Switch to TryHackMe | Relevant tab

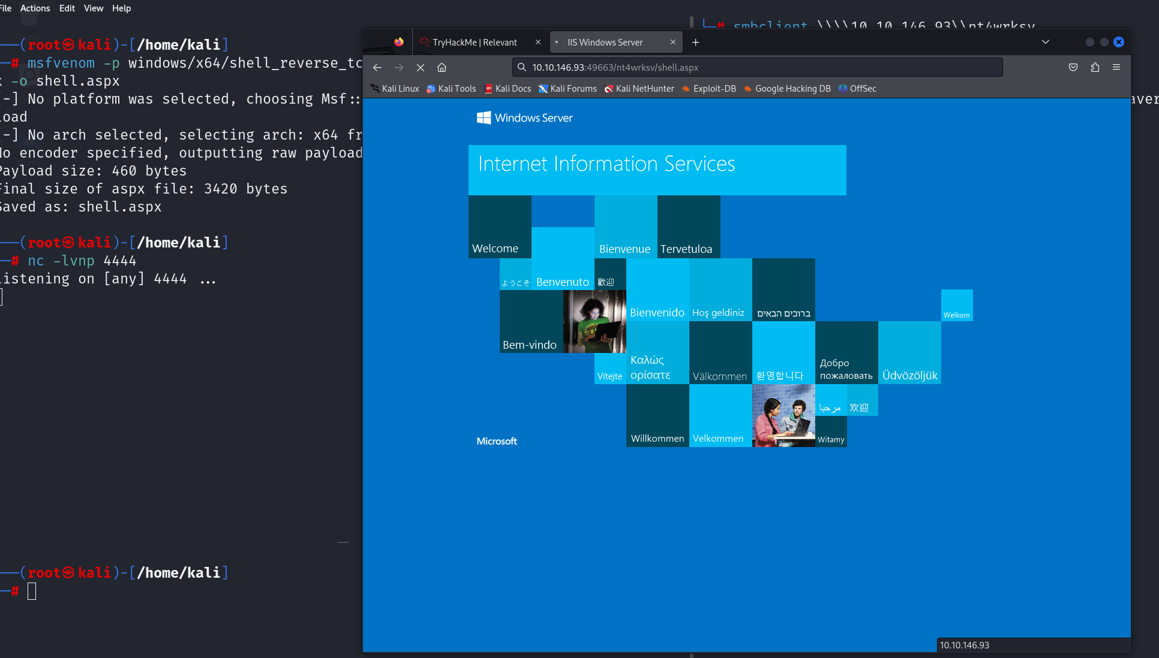point(474,43)
